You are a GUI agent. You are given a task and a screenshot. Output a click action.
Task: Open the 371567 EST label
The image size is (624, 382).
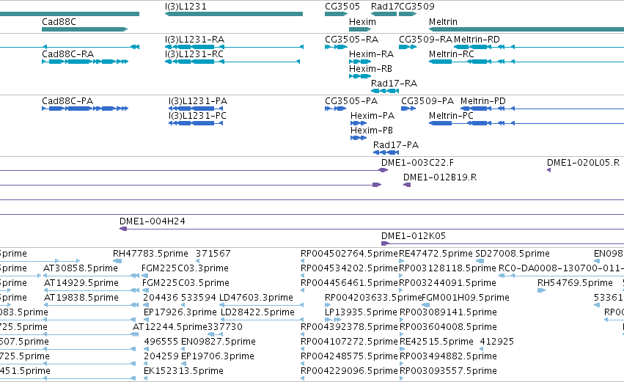213,254
